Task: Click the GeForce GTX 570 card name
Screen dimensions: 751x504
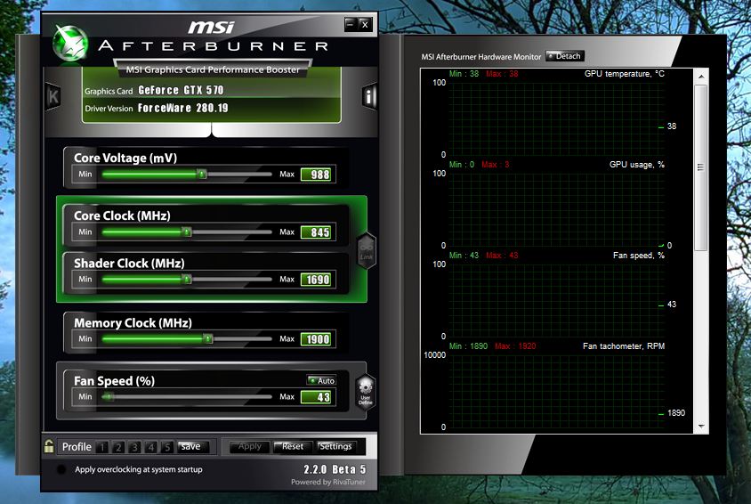Action: click(181, 90)
